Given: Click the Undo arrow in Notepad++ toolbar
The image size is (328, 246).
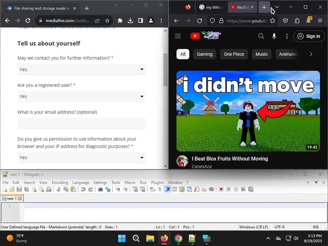Looking at the screenshot, I should pos(83,190).
